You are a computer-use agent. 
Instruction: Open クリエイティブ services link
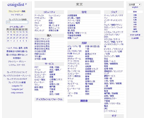(40, 72)
